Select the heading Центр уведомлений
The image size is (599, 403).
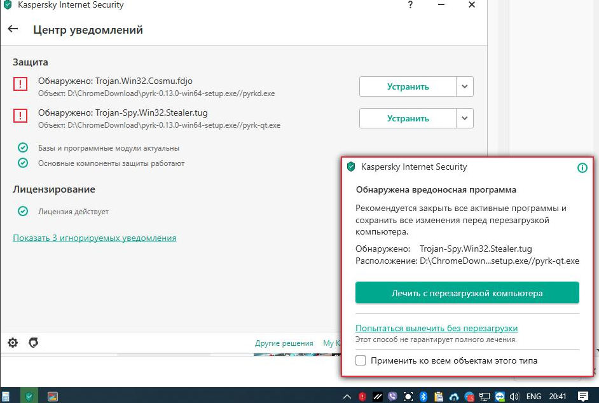pos(88,30)
